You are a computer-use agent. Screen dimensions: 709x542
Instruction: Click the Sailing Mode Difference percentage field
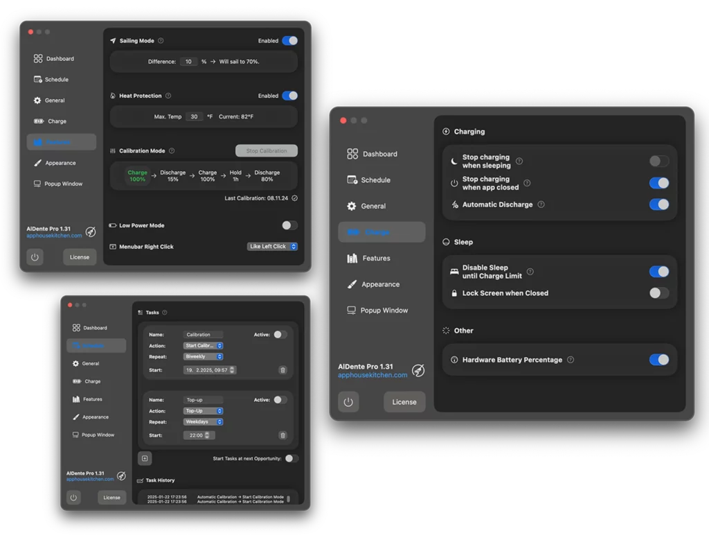click(x=189, y=62)
